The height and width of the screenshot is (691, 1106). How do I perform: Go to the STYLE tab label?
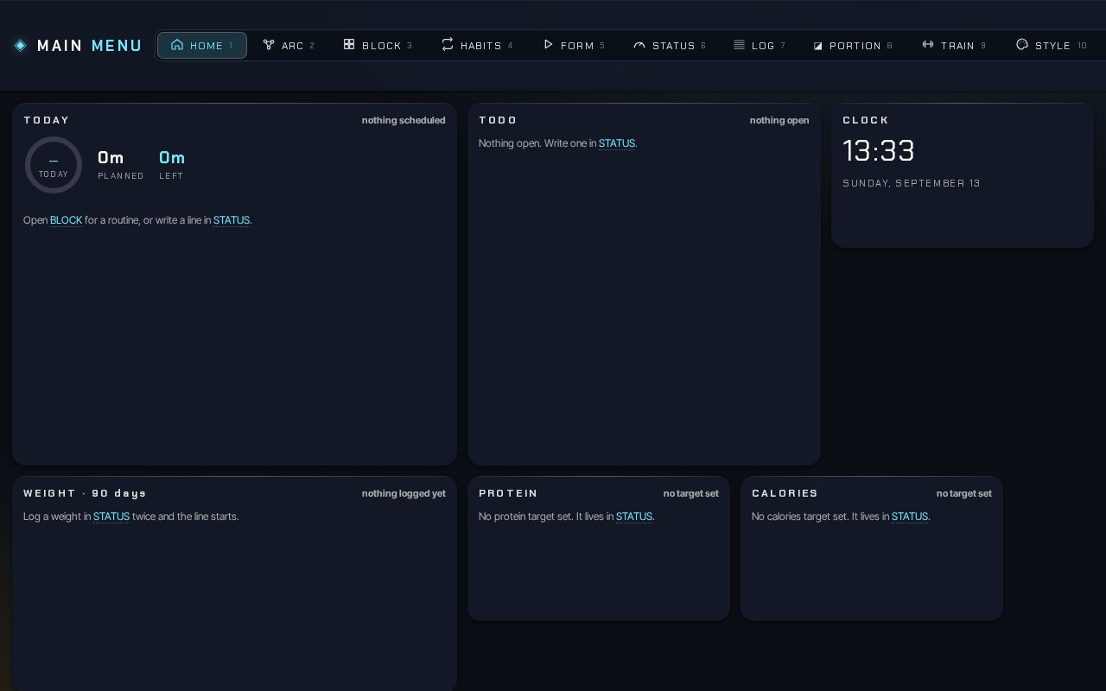point(1052,46)
